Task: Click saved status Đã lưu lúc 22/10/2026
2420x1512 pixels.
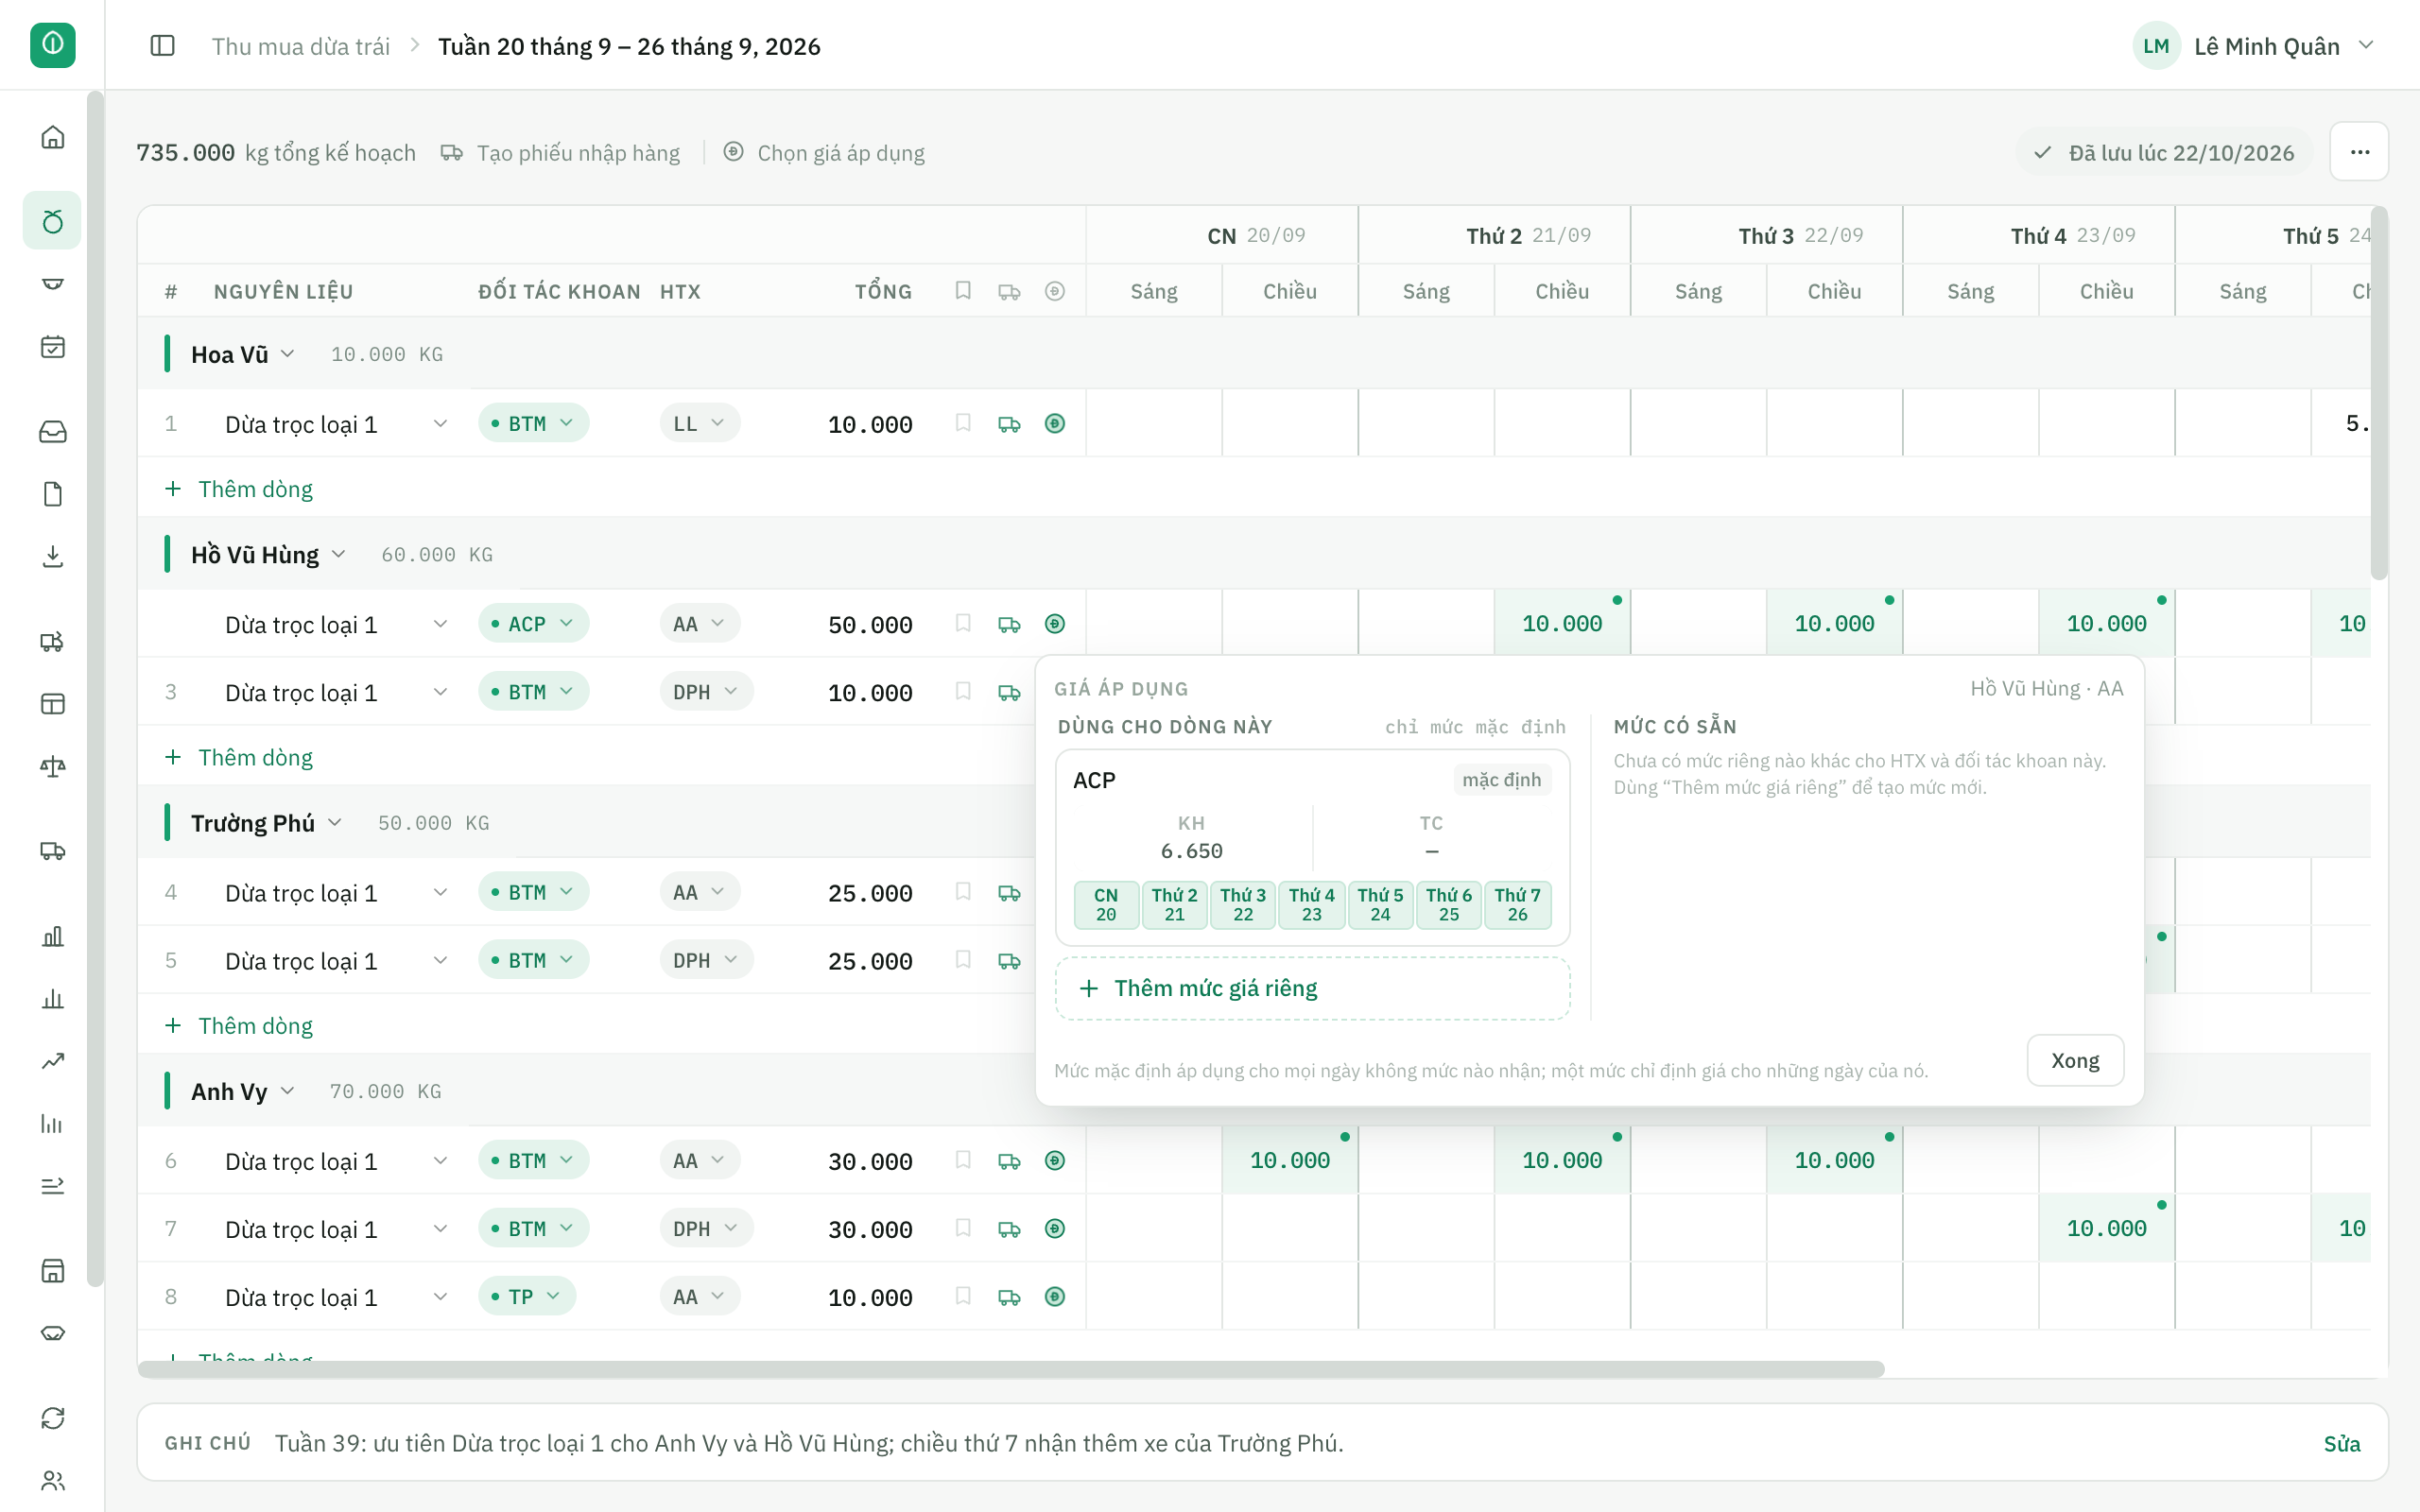Action: 2164,153
